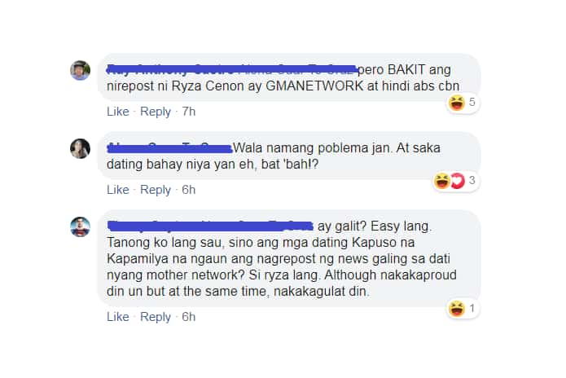Reply to the "Wala namang poblema" comment
This screenshot has height=378, width=566.
coord(156,190)
